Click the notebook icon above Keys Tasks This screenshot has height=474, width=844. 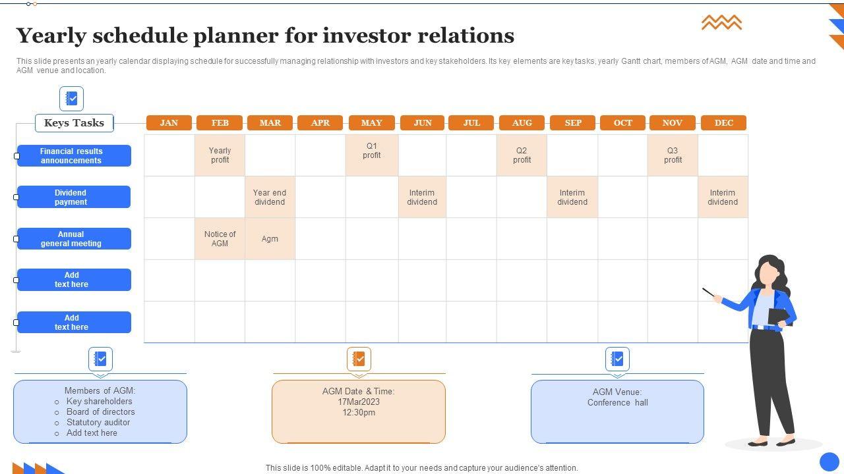[71, 99]
